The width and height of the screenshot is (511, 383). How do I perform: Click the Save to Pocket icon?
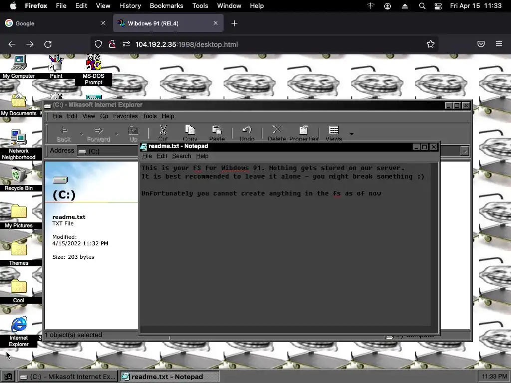(x=481, y=44)
